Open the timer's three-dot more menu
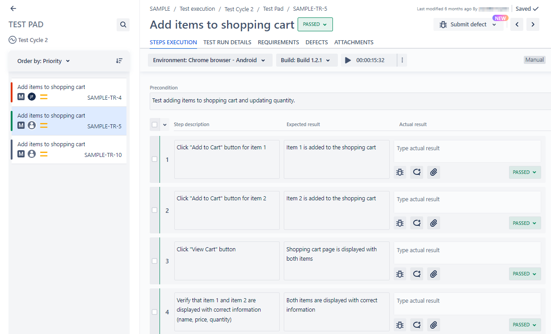Viewport: 551px width, 334px height. pos(402,60)
